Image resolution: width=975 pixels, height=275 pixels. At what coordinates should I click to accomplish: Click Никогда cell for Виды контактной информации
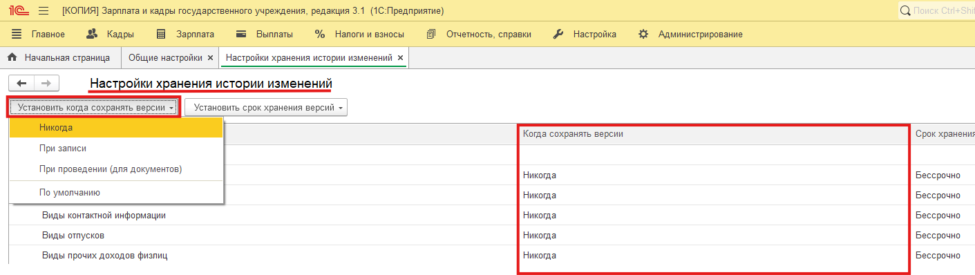point(714,215)
